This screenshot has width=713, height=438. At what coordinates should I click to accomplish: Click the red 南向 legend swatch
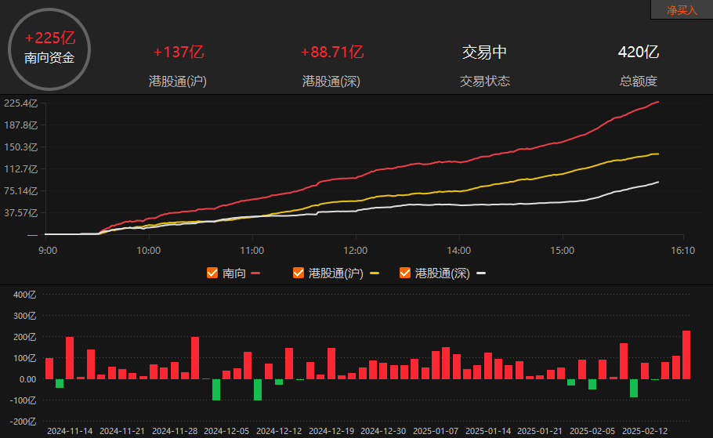(255, 273)
